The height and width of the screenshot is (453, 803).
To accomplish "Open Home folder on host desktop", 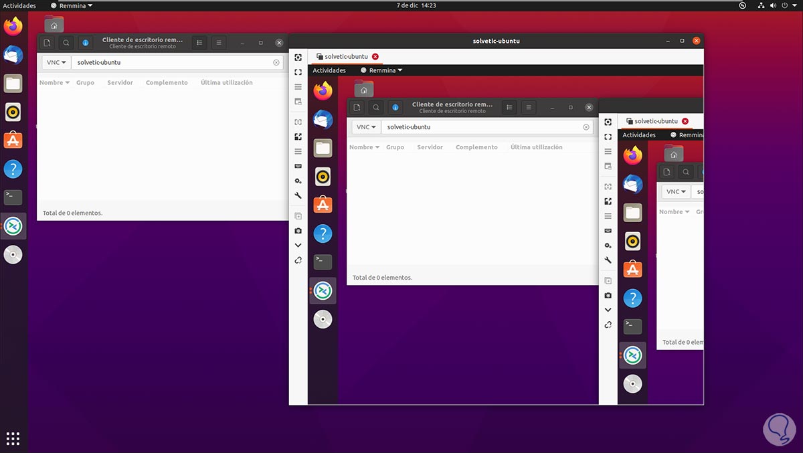I will (54, 24).
